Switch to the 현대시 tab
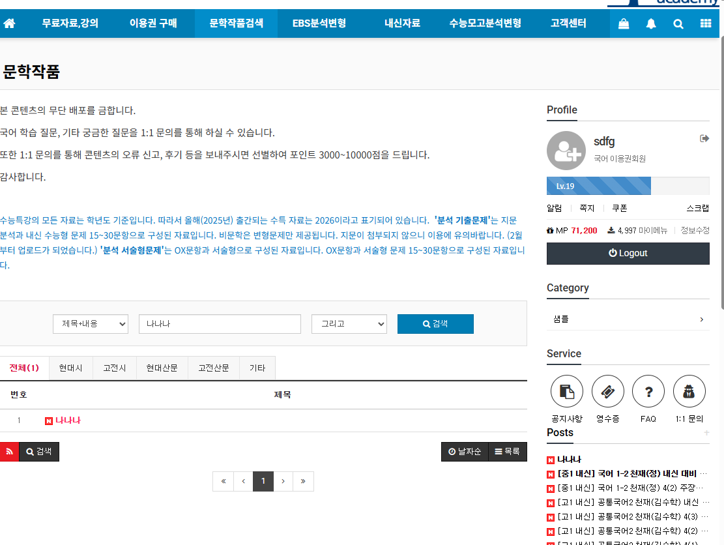This screenshot has width=724, height=545. (70, 368)
